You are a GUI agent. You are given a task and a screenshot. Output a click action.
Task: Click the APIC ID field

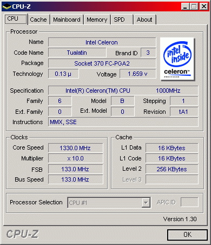[x=189, y=202]
